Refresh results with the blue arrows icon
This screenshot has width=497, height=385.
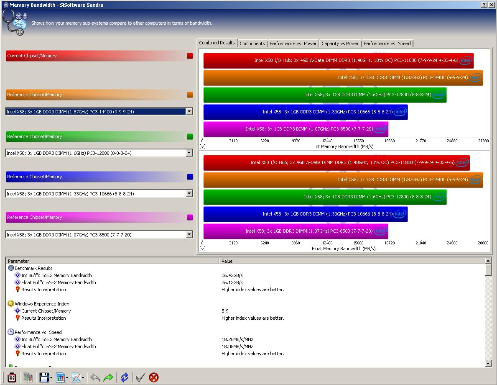[125, 377]
